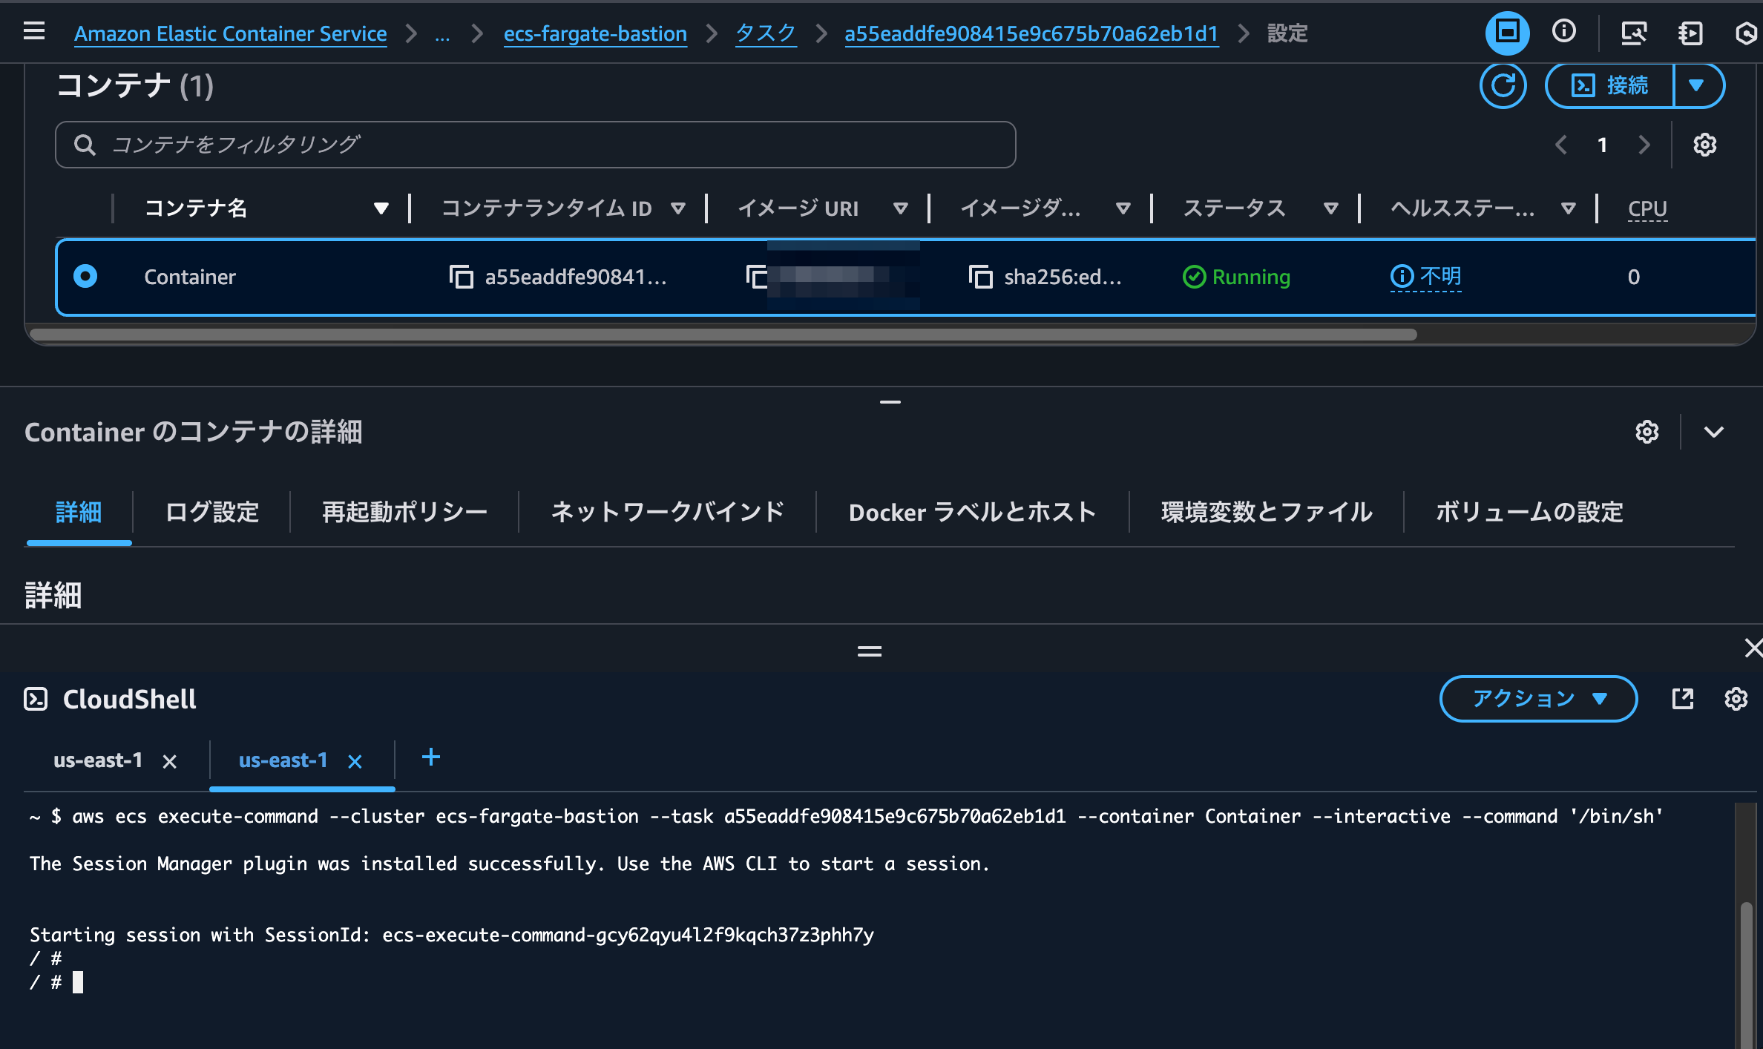Image resolution: width=1763 pixels, height=1049 pixels.
Task: Close the first us-east-1 CloudShell tab
Action: (169, 761)
